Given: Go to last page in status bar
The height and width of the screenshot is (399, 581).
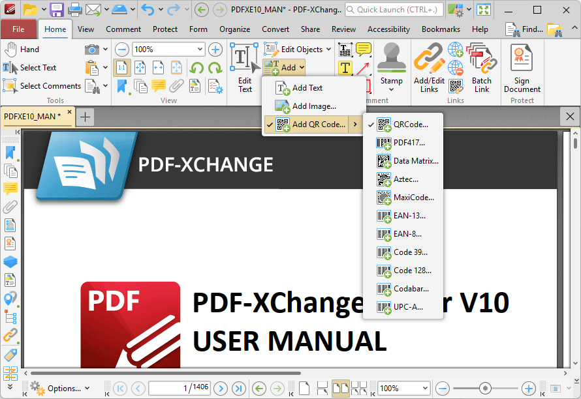Looking at the screenshot, I should click(x=239, y=389).
